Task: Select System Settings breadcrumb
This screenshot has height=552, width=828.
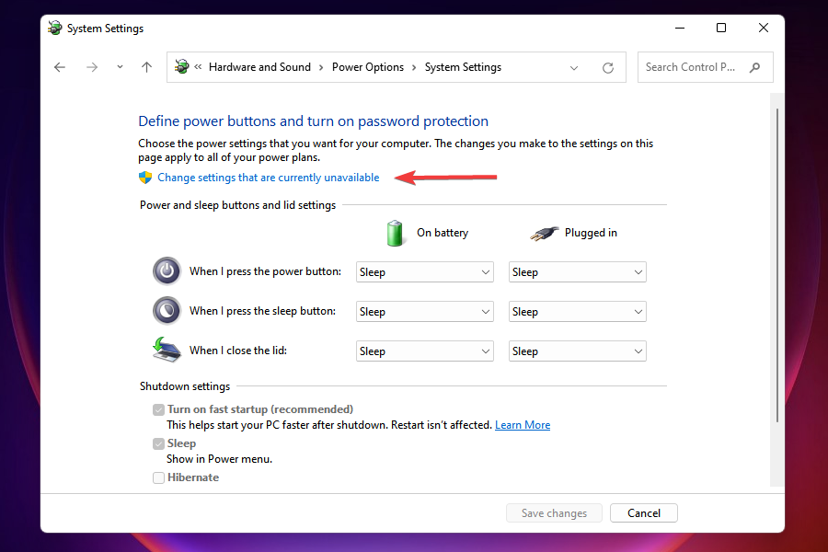Action: (x=463, y=67)
